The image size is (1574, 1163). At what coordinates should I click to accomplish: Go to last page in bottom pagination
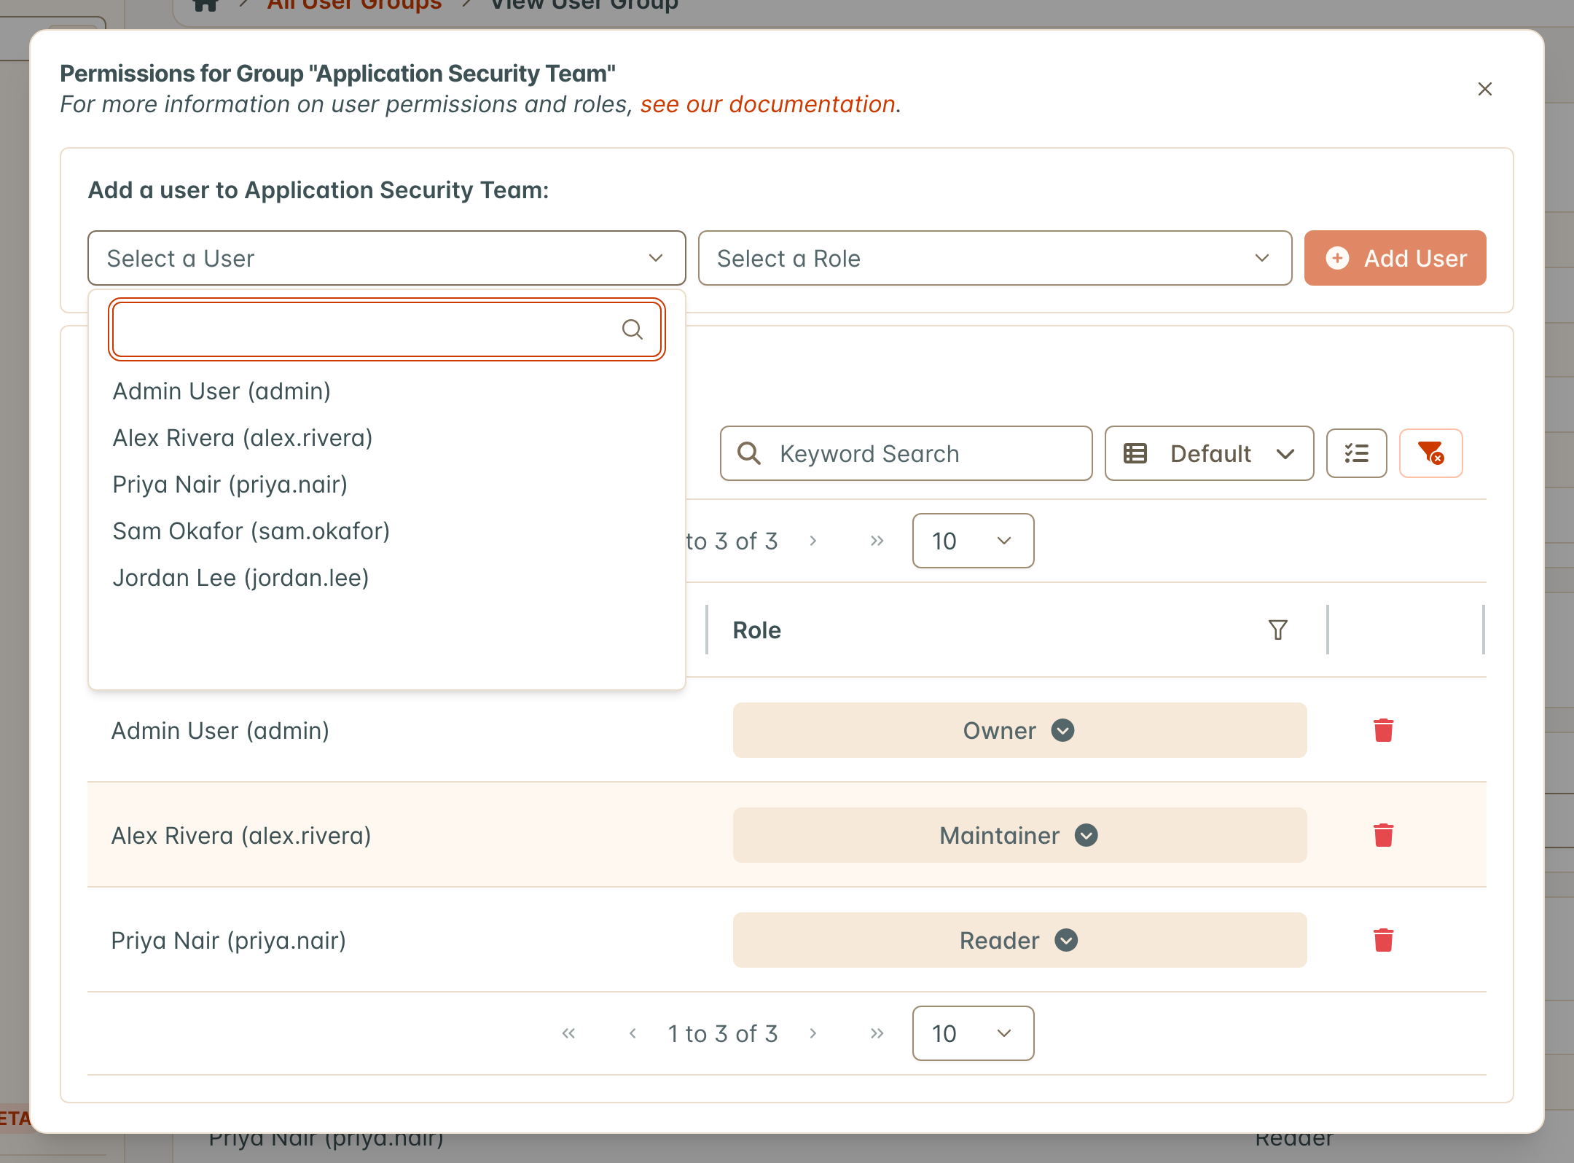coord(877,1033)
